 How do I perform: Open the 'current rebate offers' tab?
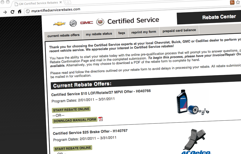click(64, 35)
